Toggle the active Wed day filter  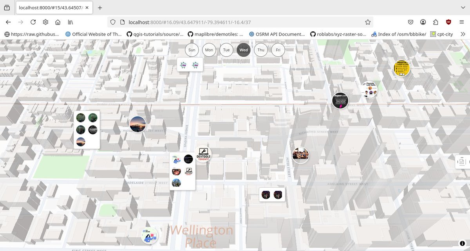click(244, 50)
